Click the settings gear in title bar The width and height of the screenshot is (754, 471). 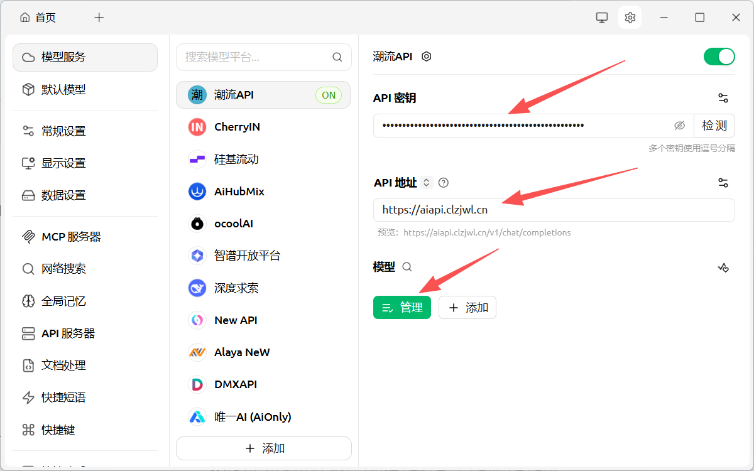click(x=630, y=18)
